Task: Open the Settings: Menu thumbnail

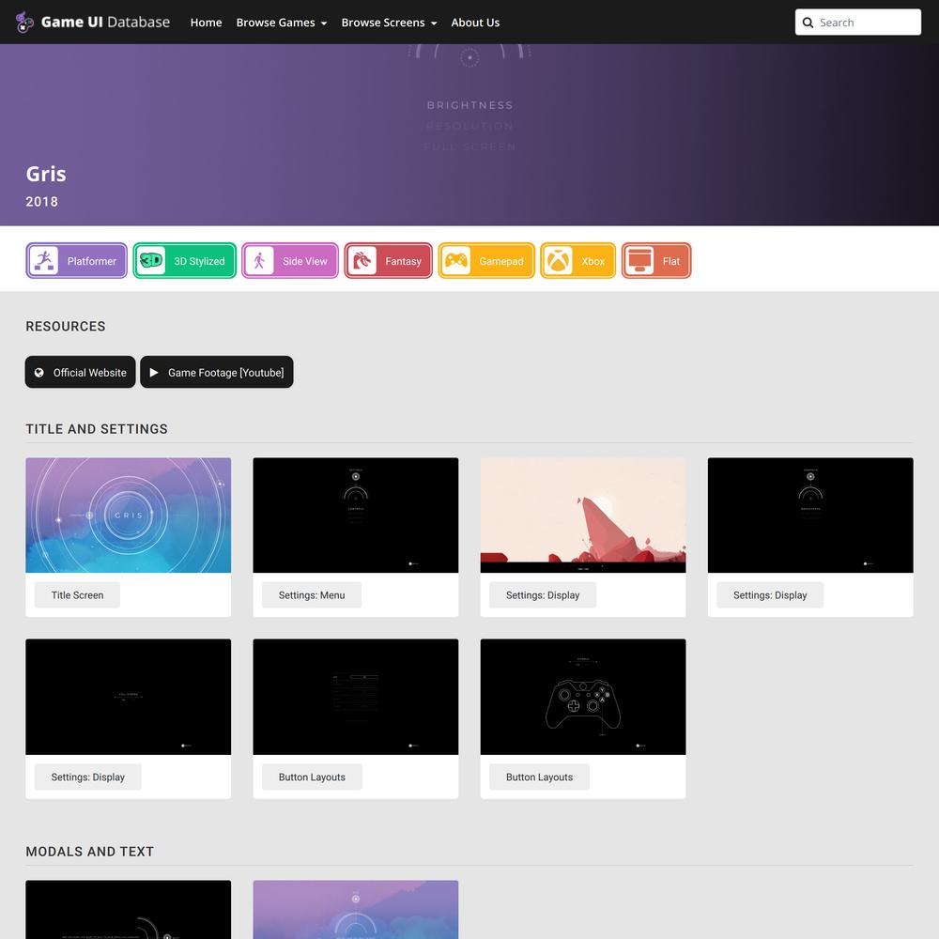Action: [356, 515]
